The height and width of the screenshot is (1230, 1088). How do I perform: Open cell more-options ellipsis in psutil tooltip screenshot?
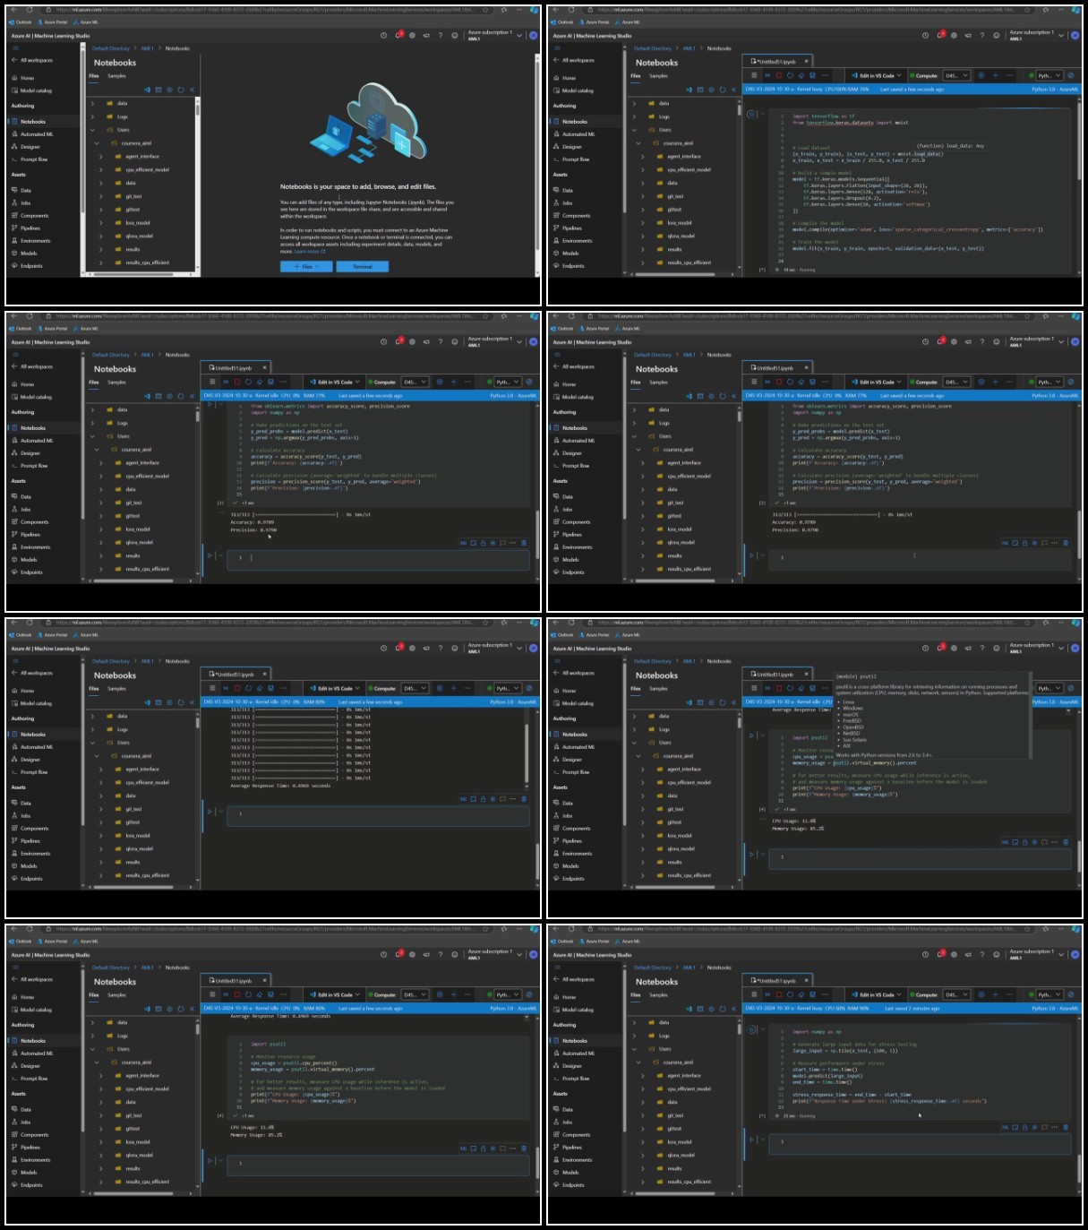point(1054,842)
